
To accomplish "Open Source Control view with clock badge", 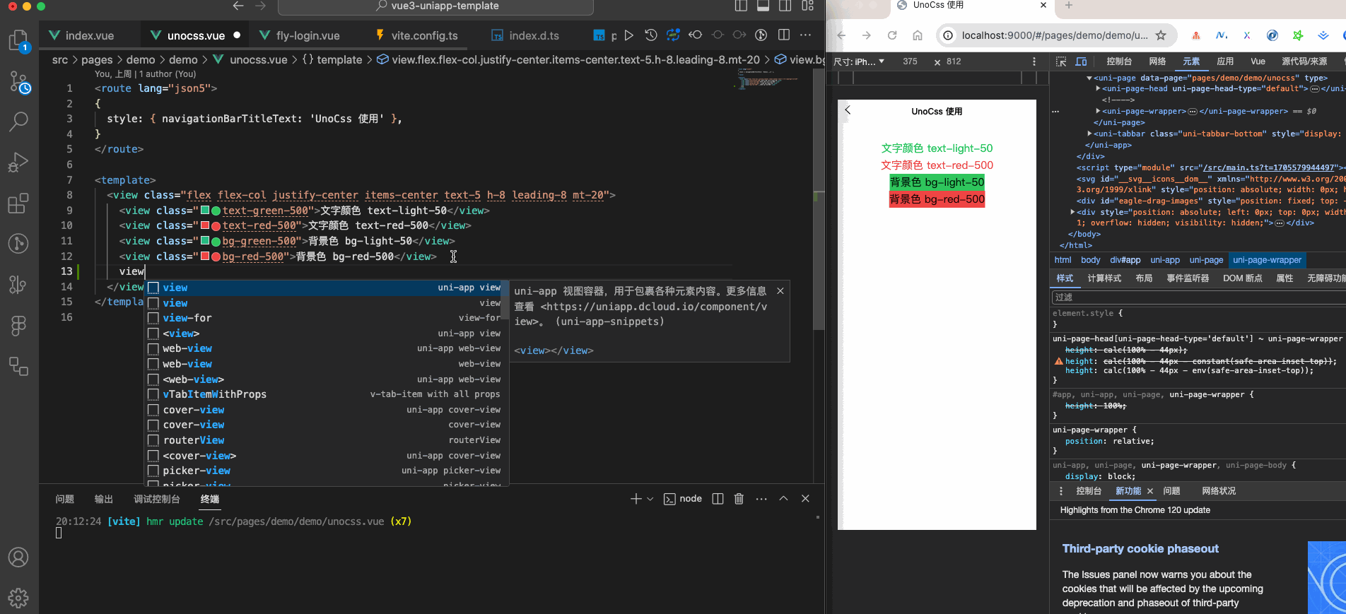I will click(x=18, y=82).
